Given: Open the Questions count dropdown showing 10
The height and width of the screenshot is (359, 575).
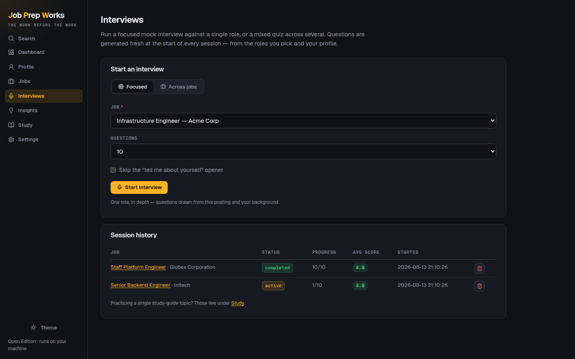Looking at the screenshot, I should click(x=303, y=152).
